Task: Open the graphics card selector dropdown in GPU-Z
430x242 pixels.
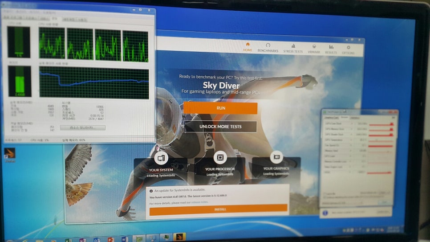Action: click(x=342, y=203)
